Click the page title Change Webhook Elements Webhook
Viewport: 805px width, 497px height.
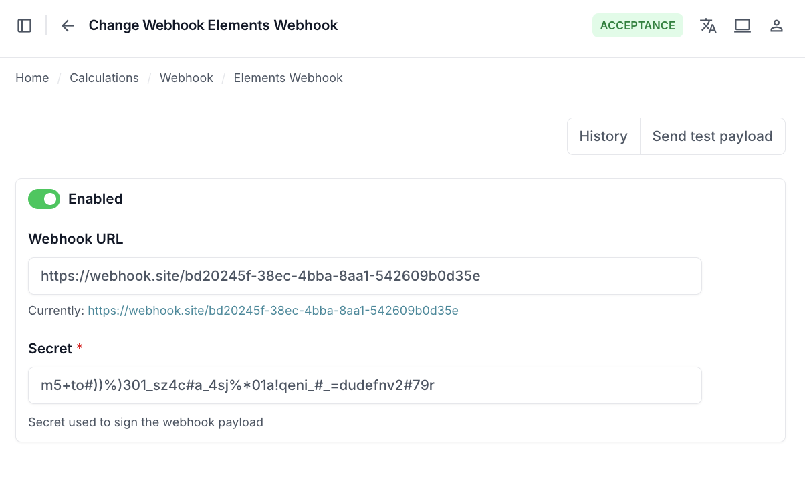[x=213, y=25]
